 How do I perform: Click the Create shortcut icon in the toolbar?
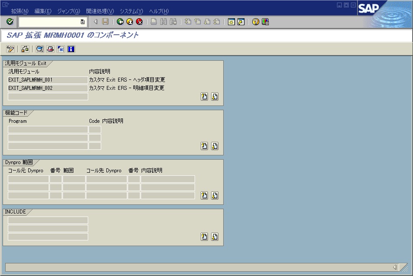pyautogui.click(x=241, y=22)
